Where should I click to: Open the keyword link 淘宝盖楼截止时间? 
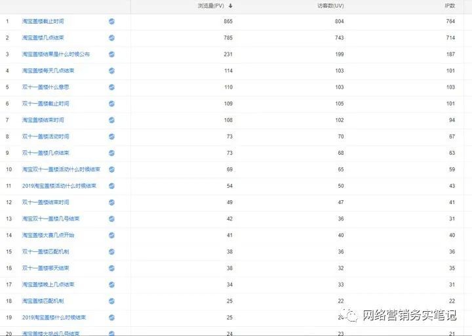click(x=43, y=22)
